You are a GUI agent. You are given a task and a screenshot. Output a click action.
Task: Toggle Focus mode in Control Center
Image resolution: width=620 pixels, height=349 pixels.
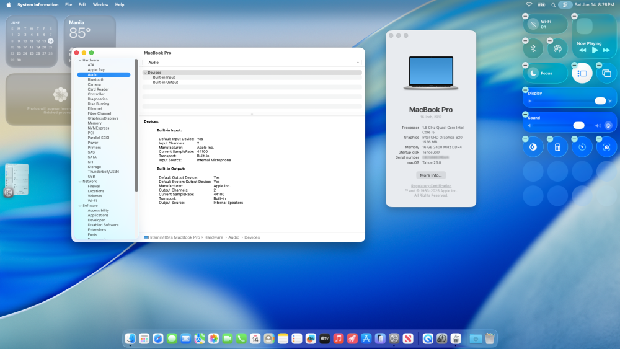(x=545, y=73)
